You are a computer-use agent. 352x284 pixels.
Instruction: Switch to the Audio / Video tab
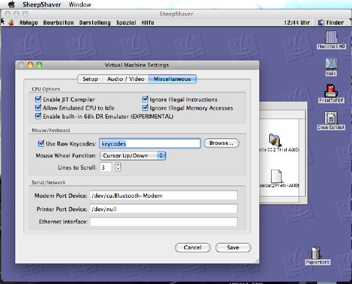click(x=126, y=79)
